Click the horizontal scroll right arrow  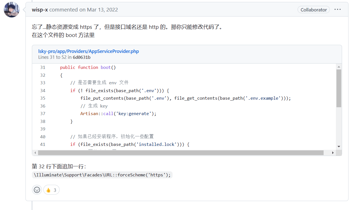333,153
